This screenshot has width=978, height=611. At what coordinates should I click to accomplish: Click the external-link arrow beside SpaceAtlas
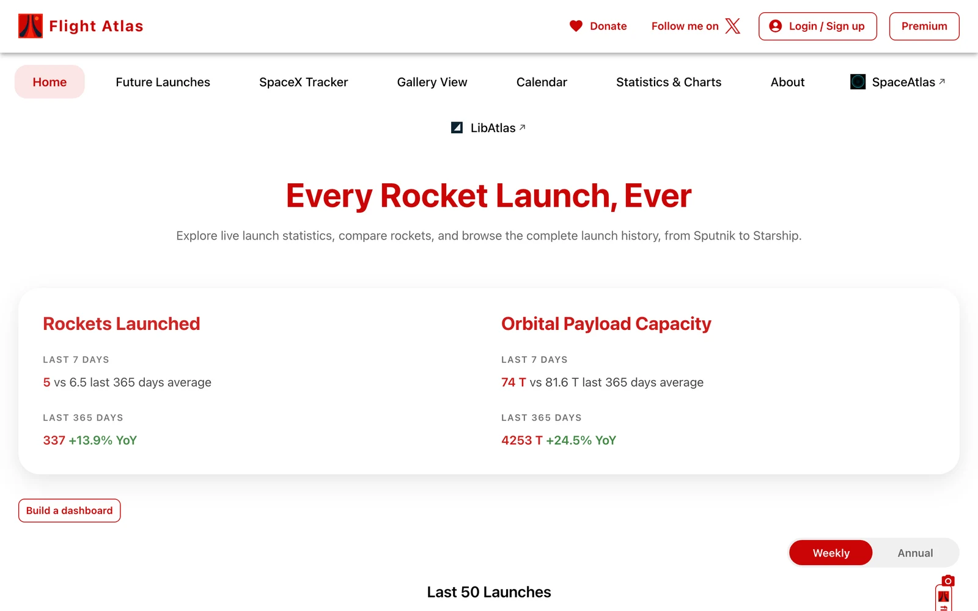pyautogui.click(x=942, y=81)
